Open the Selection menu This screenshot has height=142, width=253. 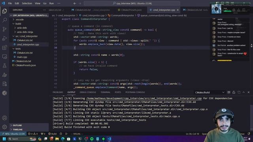pos(27,4)
